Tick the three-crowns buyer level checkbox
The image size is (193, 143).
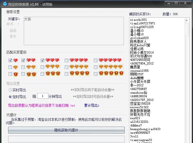click(42, 74)
